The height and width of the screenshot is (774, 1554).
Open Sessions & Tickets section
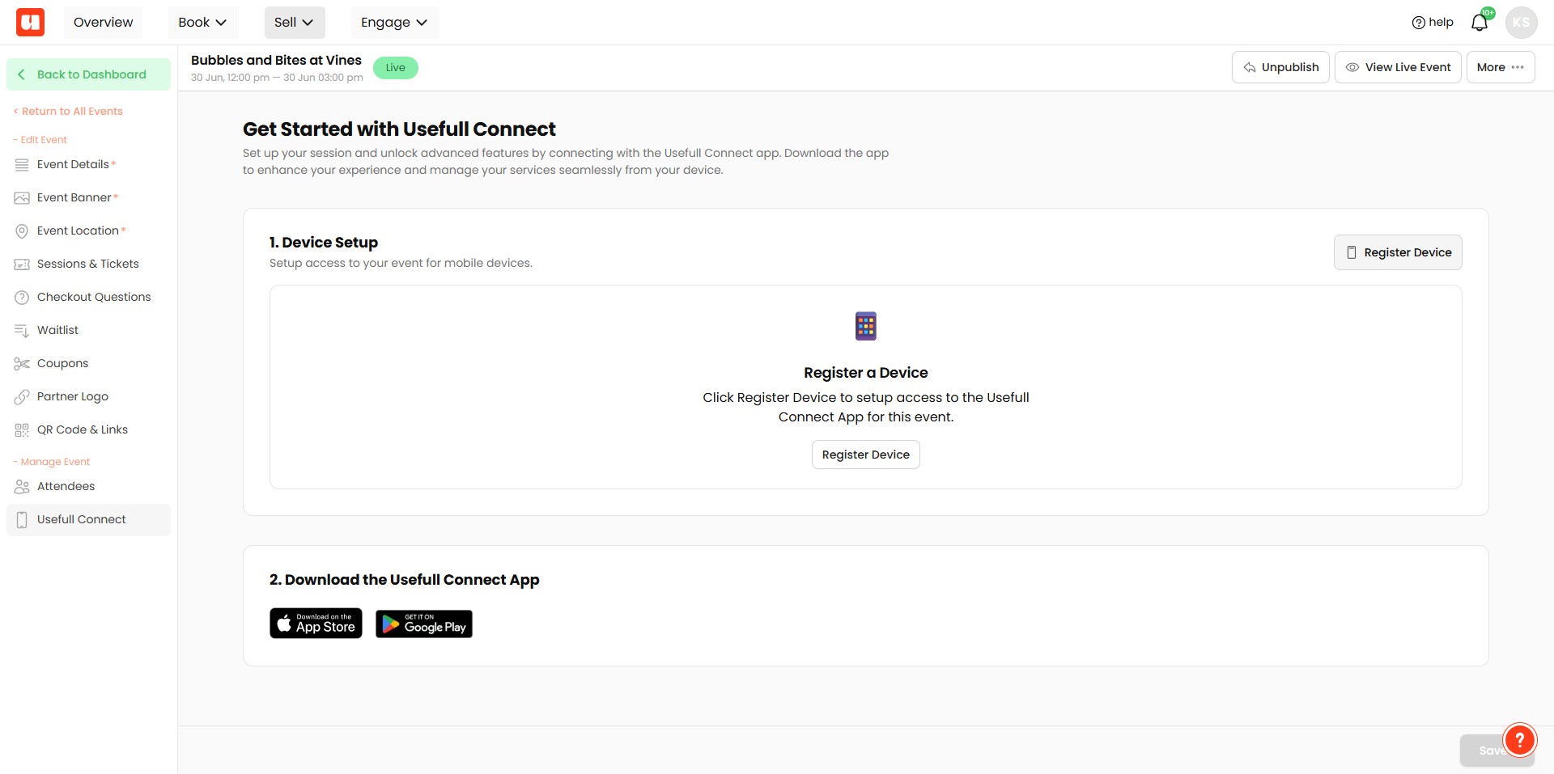tap(89, 264)
